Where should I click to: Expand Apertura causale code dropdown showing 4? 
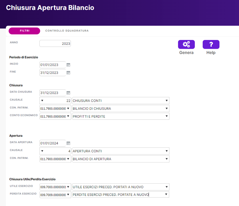click(42, 151)
